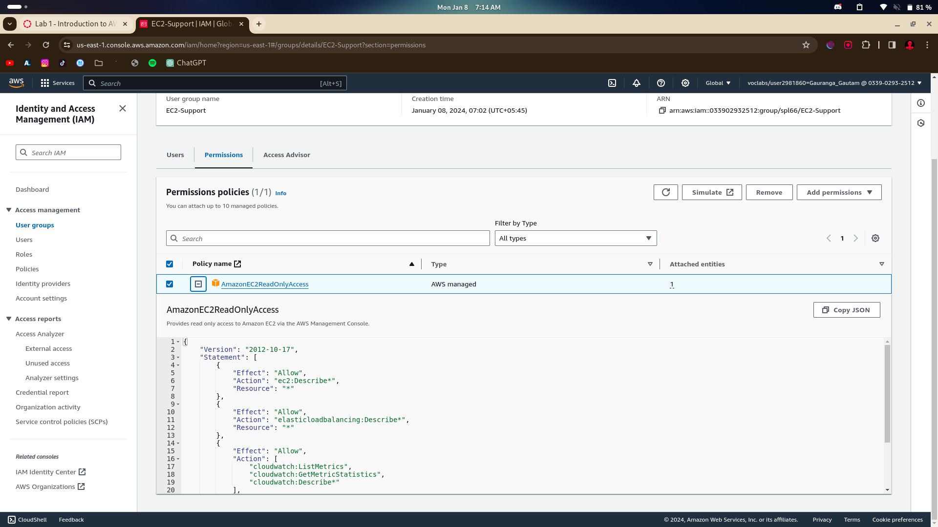Uncheck the AmazonEC2ReadOnlyAccess row checkbox
Viewport: 938px width, 527px height.
(x=170, y=284)
